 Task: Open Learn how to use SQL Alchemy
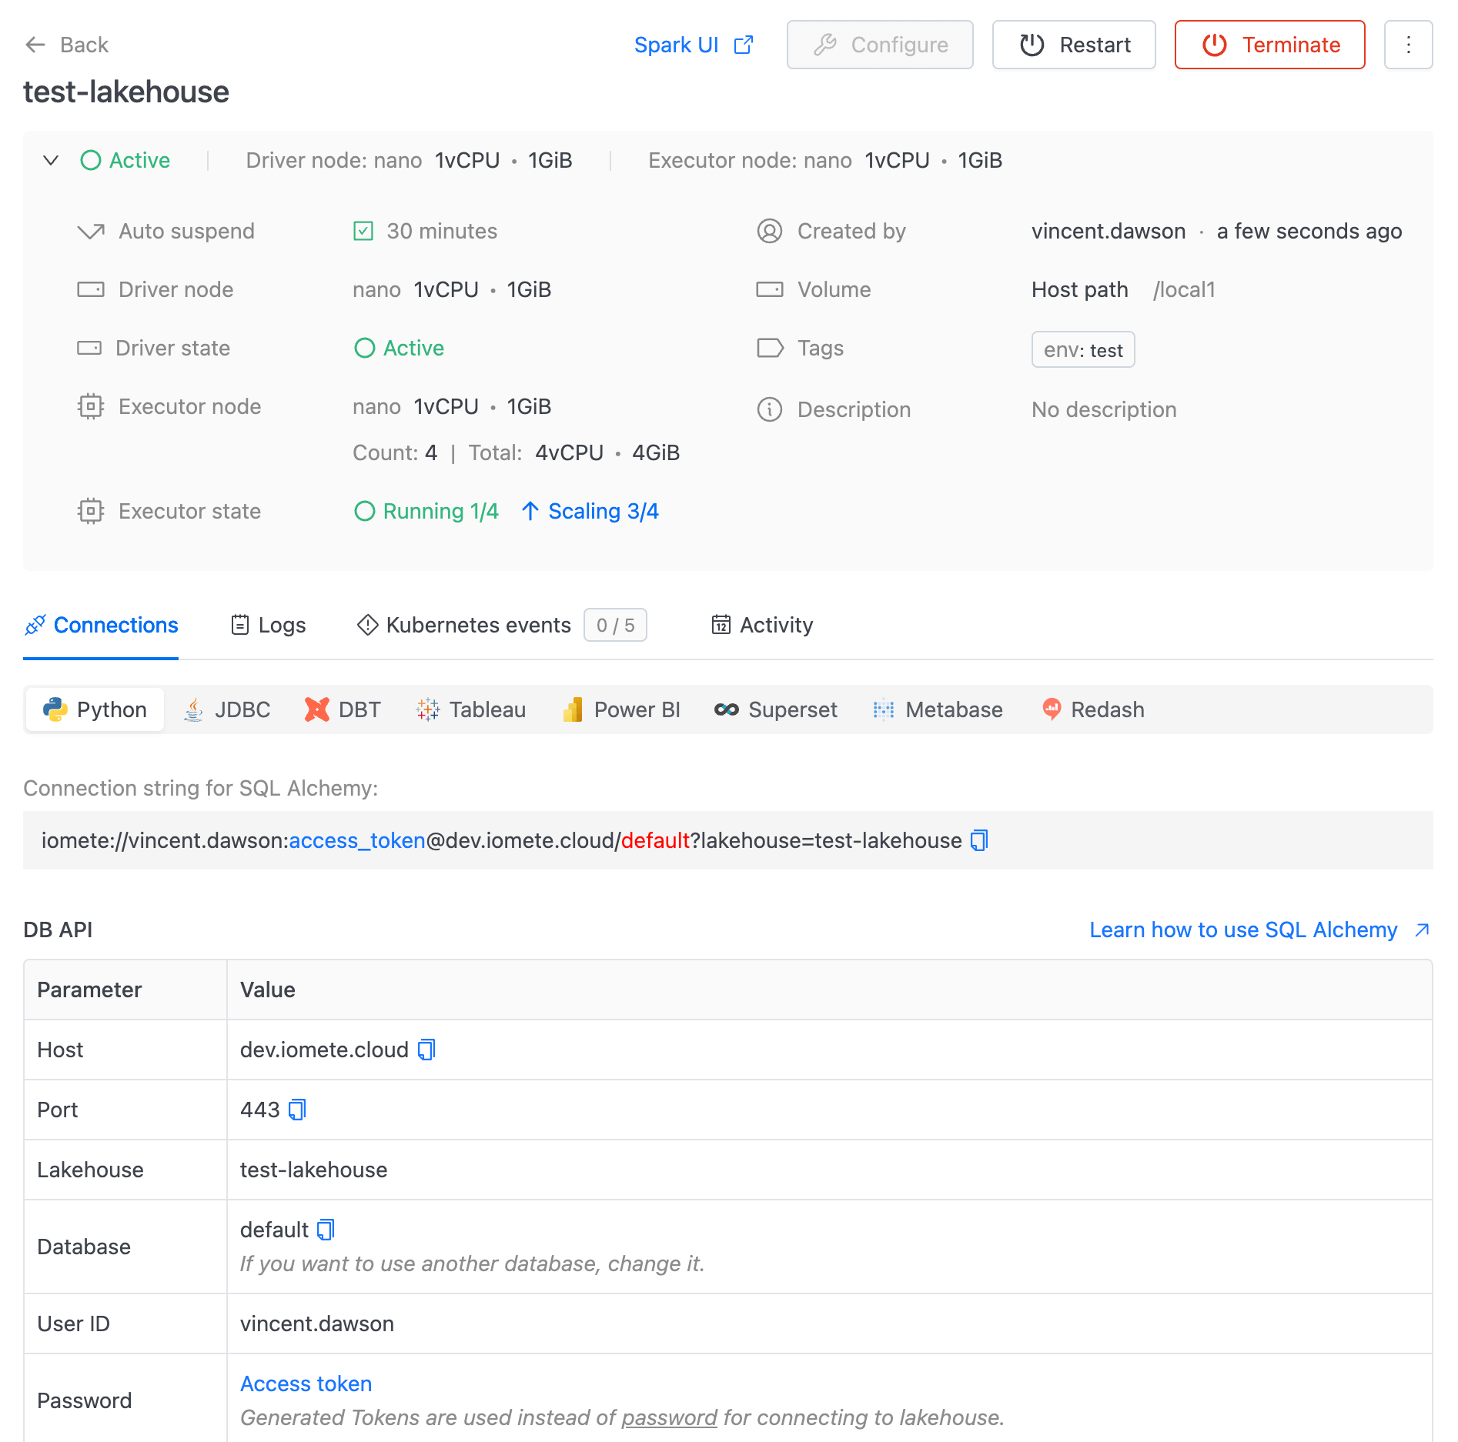pyautogui.click(x=1259, y=930)
